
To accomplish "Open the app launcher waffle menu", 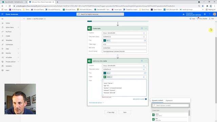I will [x=2, y=14].
